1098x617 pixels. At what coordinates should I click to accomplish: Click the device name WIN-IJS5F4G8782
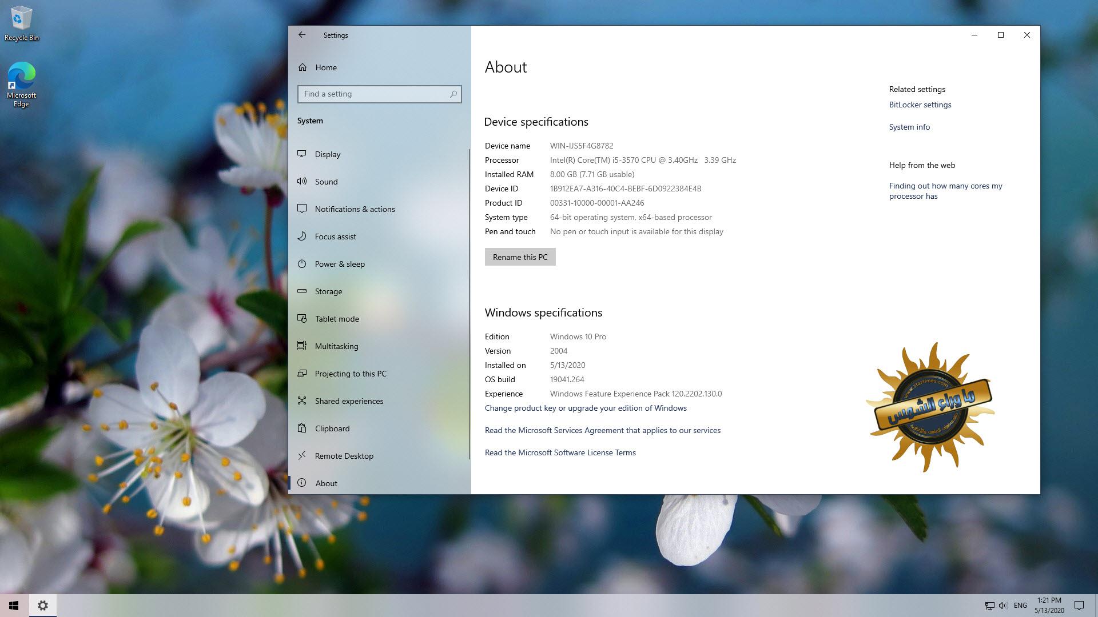click(581, 146)
